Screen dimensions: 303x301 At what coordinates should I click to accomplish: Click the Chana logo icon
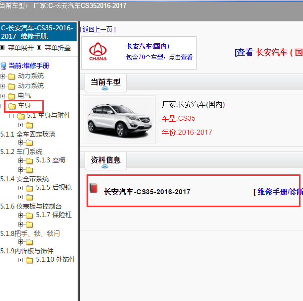pos(98,52)
